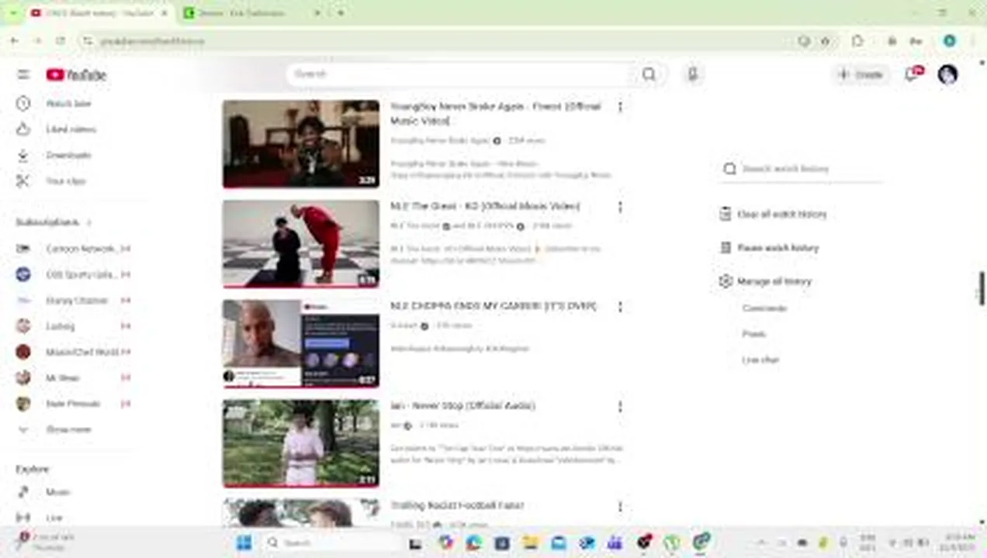The width and height of the screenshot is (987, 558).
Task: Show hidden system tray icons chevron
Action: pos(762,542)
